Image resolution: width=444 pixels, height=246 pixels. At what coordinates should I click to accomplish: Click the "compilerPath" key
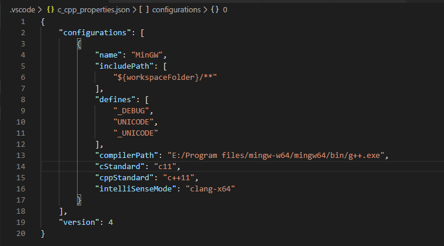126,156
